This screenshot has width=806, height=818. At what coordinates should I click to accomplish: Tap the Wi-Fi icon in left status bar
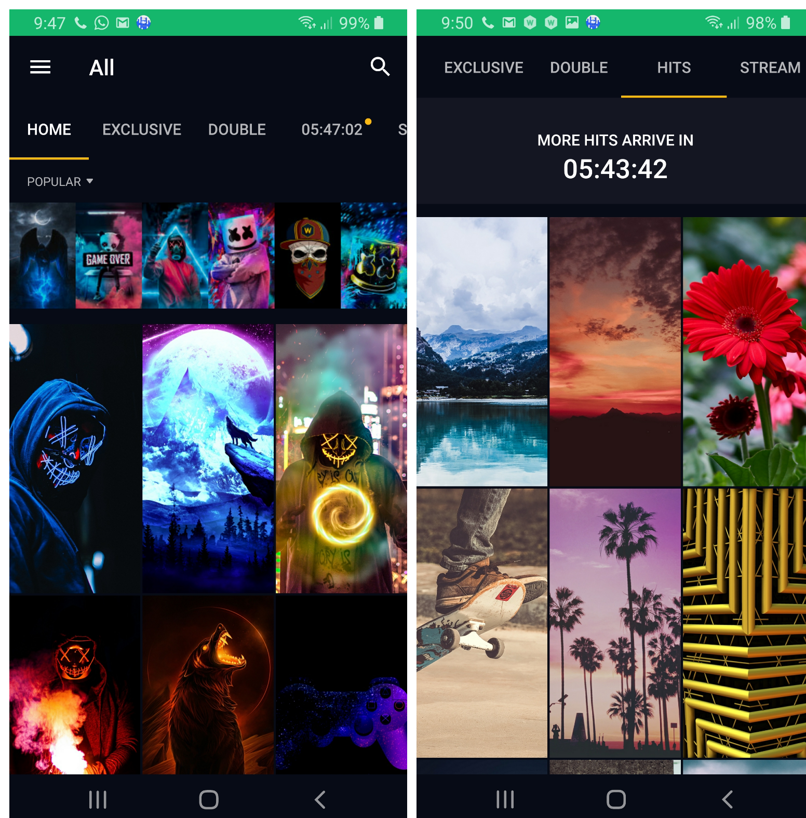click(x=306, y=22)
